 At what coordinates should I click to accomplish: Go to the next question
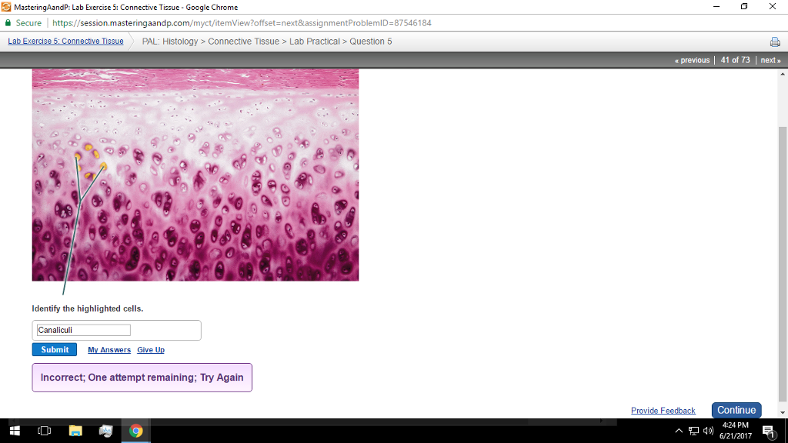tap(770, 60)
